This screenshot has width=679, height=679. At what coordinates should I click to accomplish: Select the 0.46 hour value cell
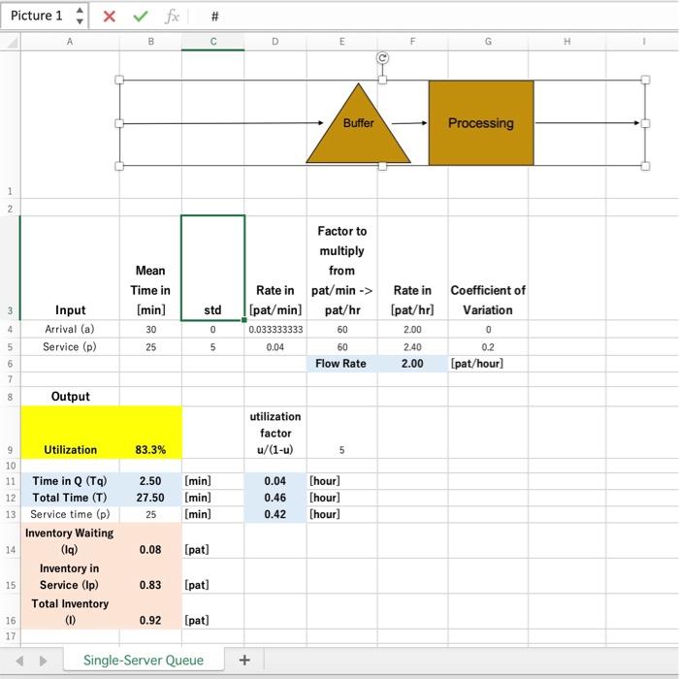[275, 498]
